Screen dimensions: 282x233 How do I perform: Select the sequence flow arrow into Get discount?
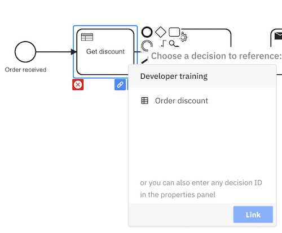pyautogui.click(x=56, y=52)
